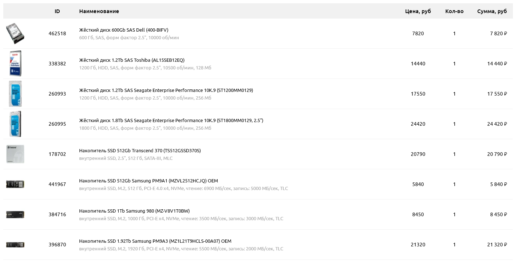The width and height of the screenshot is (518, 262).
Task: Click the 'Цена, руб' column header
Action: coord(418,11)
